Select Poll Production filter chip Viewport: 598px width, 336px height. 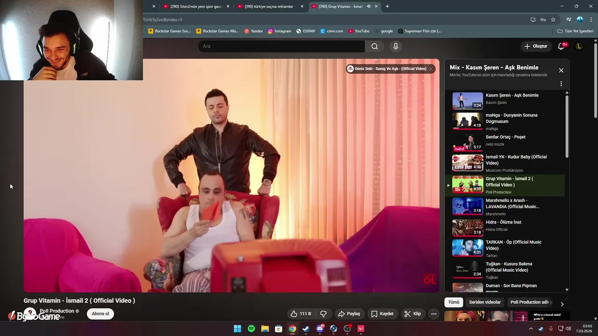pos(531,302)
